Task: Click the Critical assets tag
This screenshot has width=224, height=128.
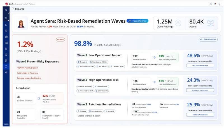Action: [x=102, y=91]
